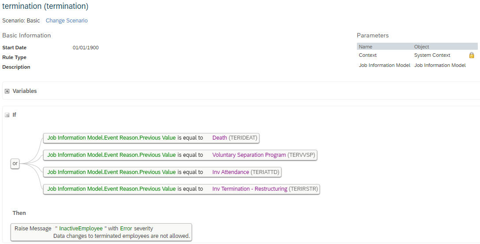Click the lock icon beside System Context

click(472, 55)
